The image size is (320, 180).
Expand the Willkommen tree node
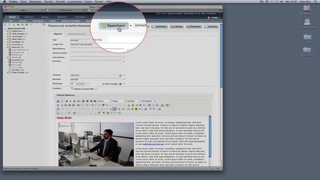click(7, 31)
